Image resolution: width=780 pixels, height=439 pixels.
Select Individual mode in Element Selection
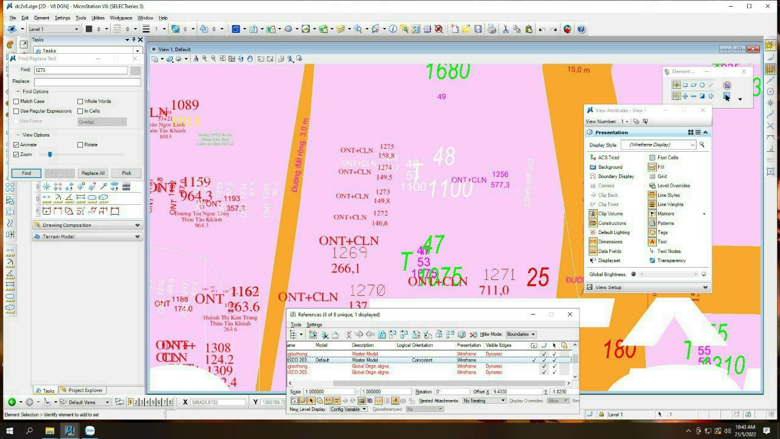676,85
